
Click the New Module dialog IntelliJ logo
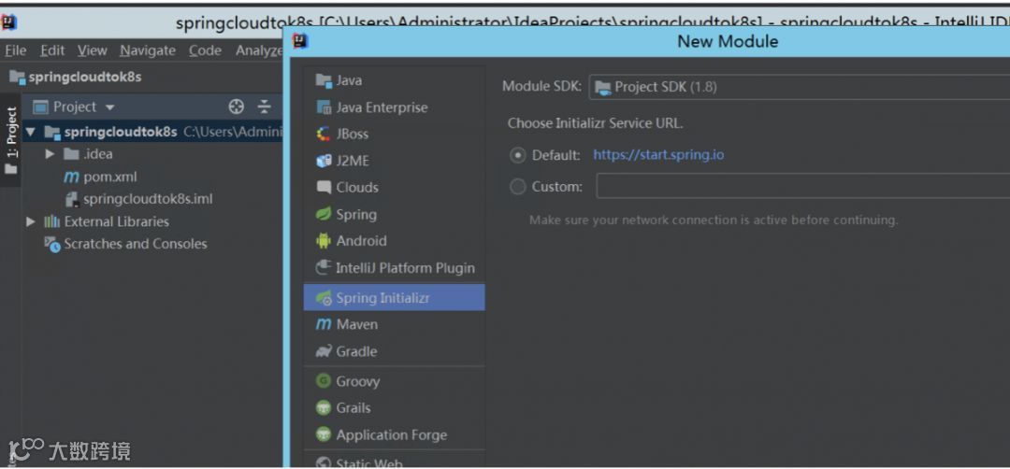300,42
